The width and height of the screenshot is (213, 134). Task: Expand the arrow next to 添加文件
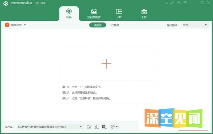(x=25, y=25)
